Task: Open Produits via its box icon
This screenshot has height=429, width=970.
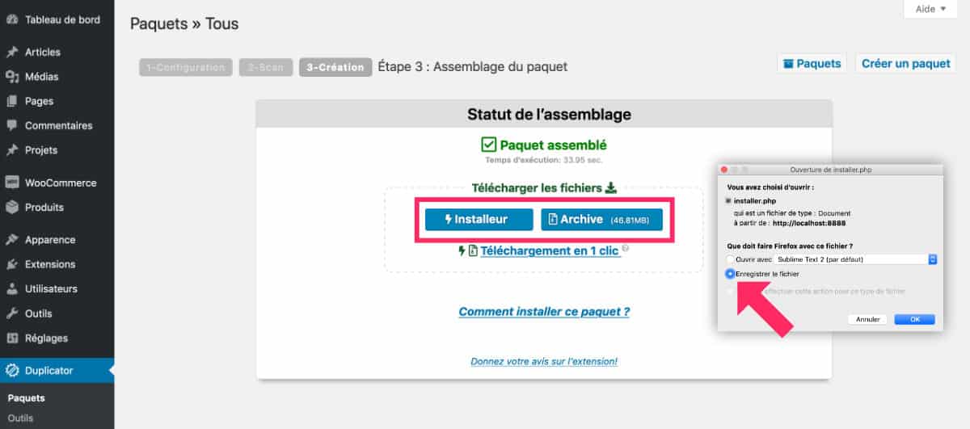Action: (12, 208)
